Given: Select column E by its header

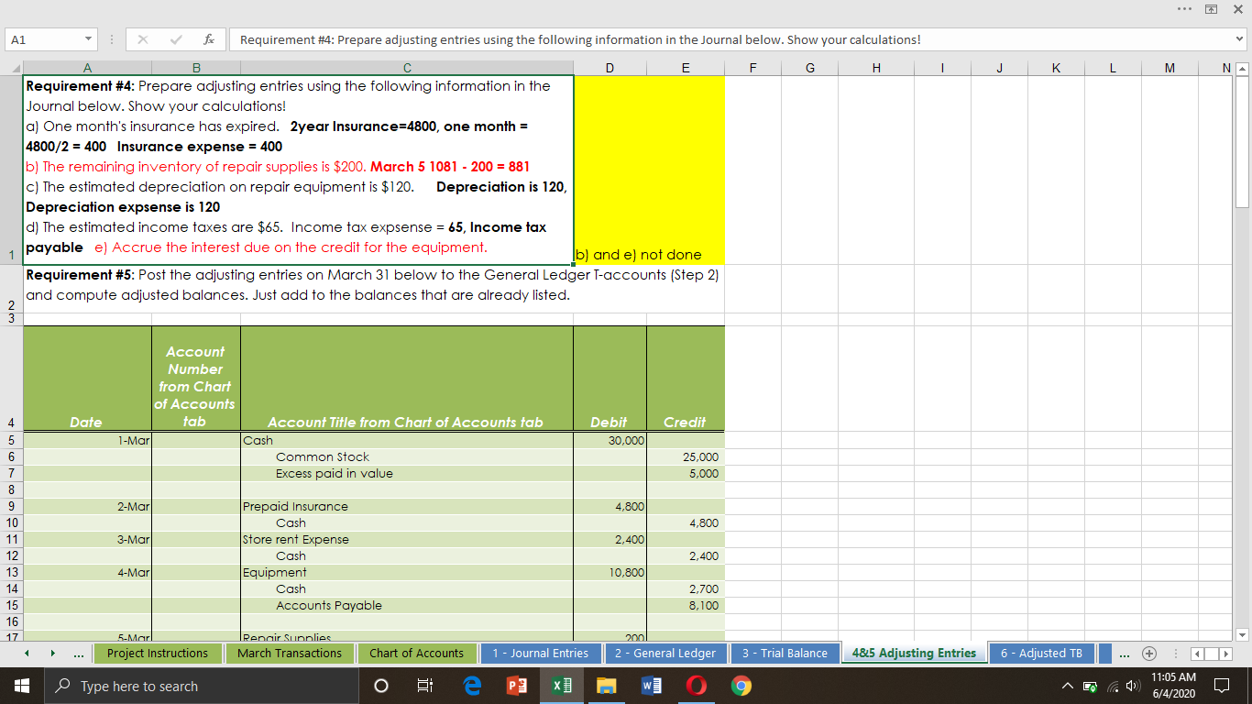Looking at the screenshot, I should click(x=686, y=67).
